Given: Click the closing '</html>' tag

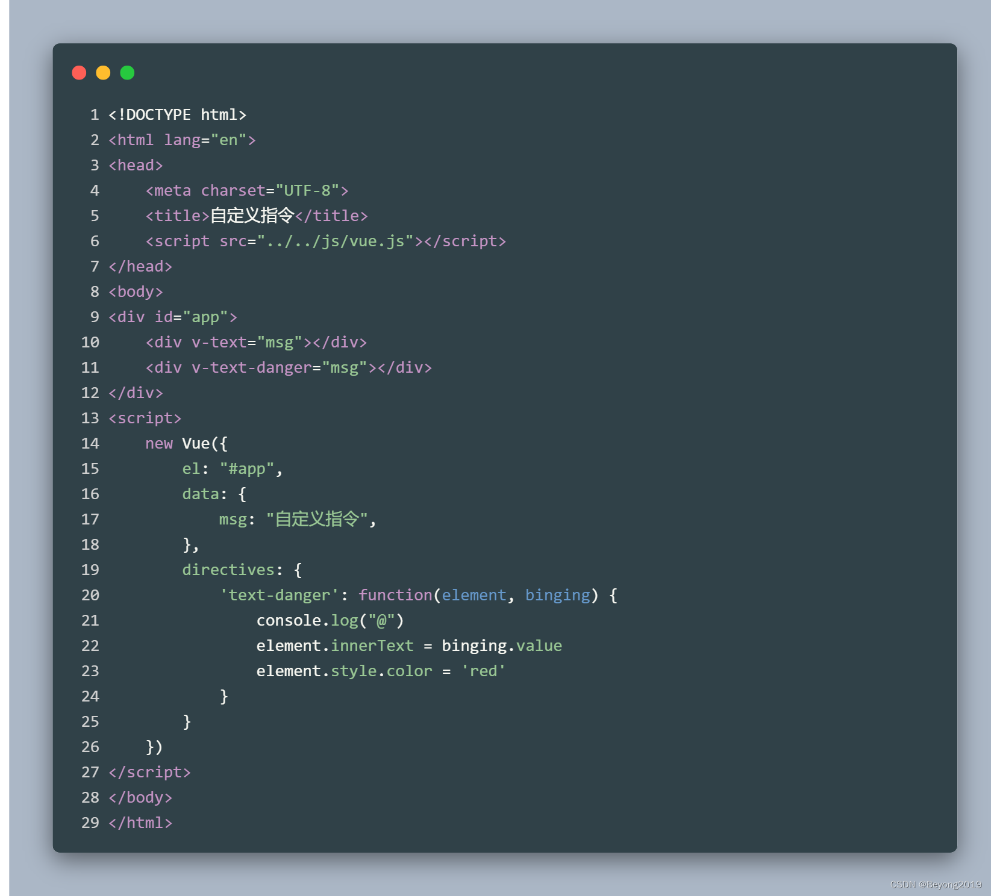Looking at the screenshot, I should (x=140, y=823).
